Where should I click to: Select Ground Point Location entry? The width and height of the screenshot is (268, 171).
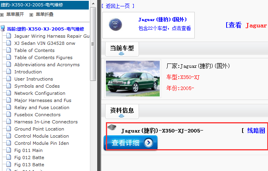[39, 129]
